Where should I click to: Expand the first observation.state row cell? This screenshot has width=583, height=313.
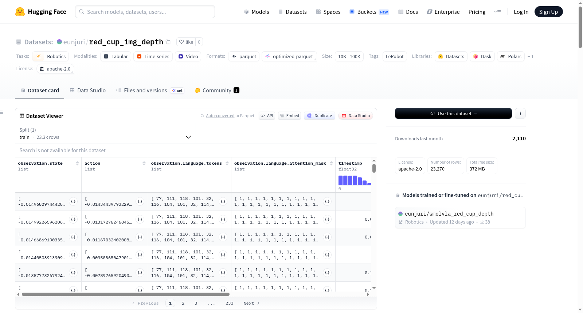pyautogui.click(x=73, y=201)
